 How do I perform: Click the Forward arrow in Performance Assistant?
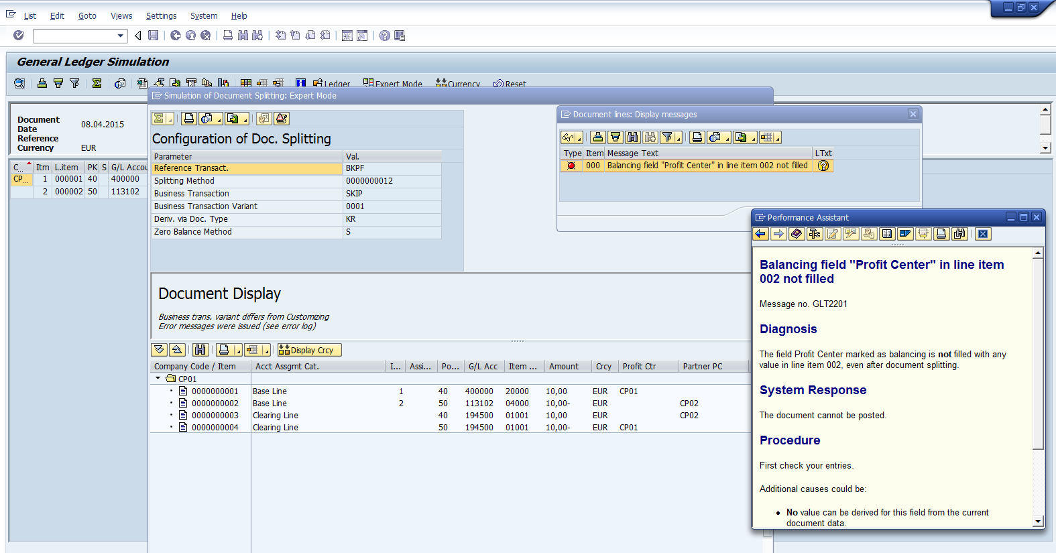pyautogui.click(x=778, y=234)
